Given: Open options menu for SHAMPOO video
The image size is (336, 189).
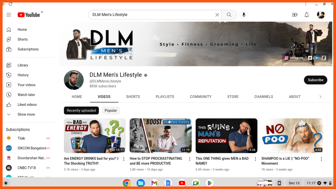Looking at the screenshot, I should tap(321, 159).
